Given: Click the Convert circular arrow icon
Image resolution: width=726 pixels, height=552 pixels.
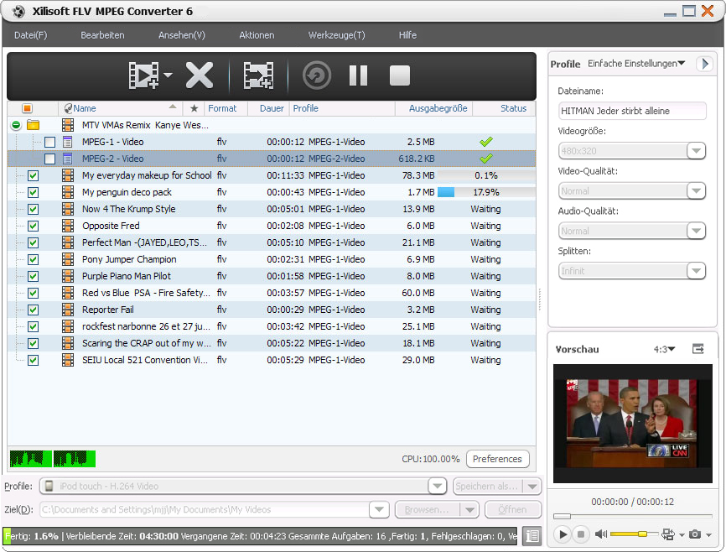Looking at the screenshot, I should coord(317,76).
